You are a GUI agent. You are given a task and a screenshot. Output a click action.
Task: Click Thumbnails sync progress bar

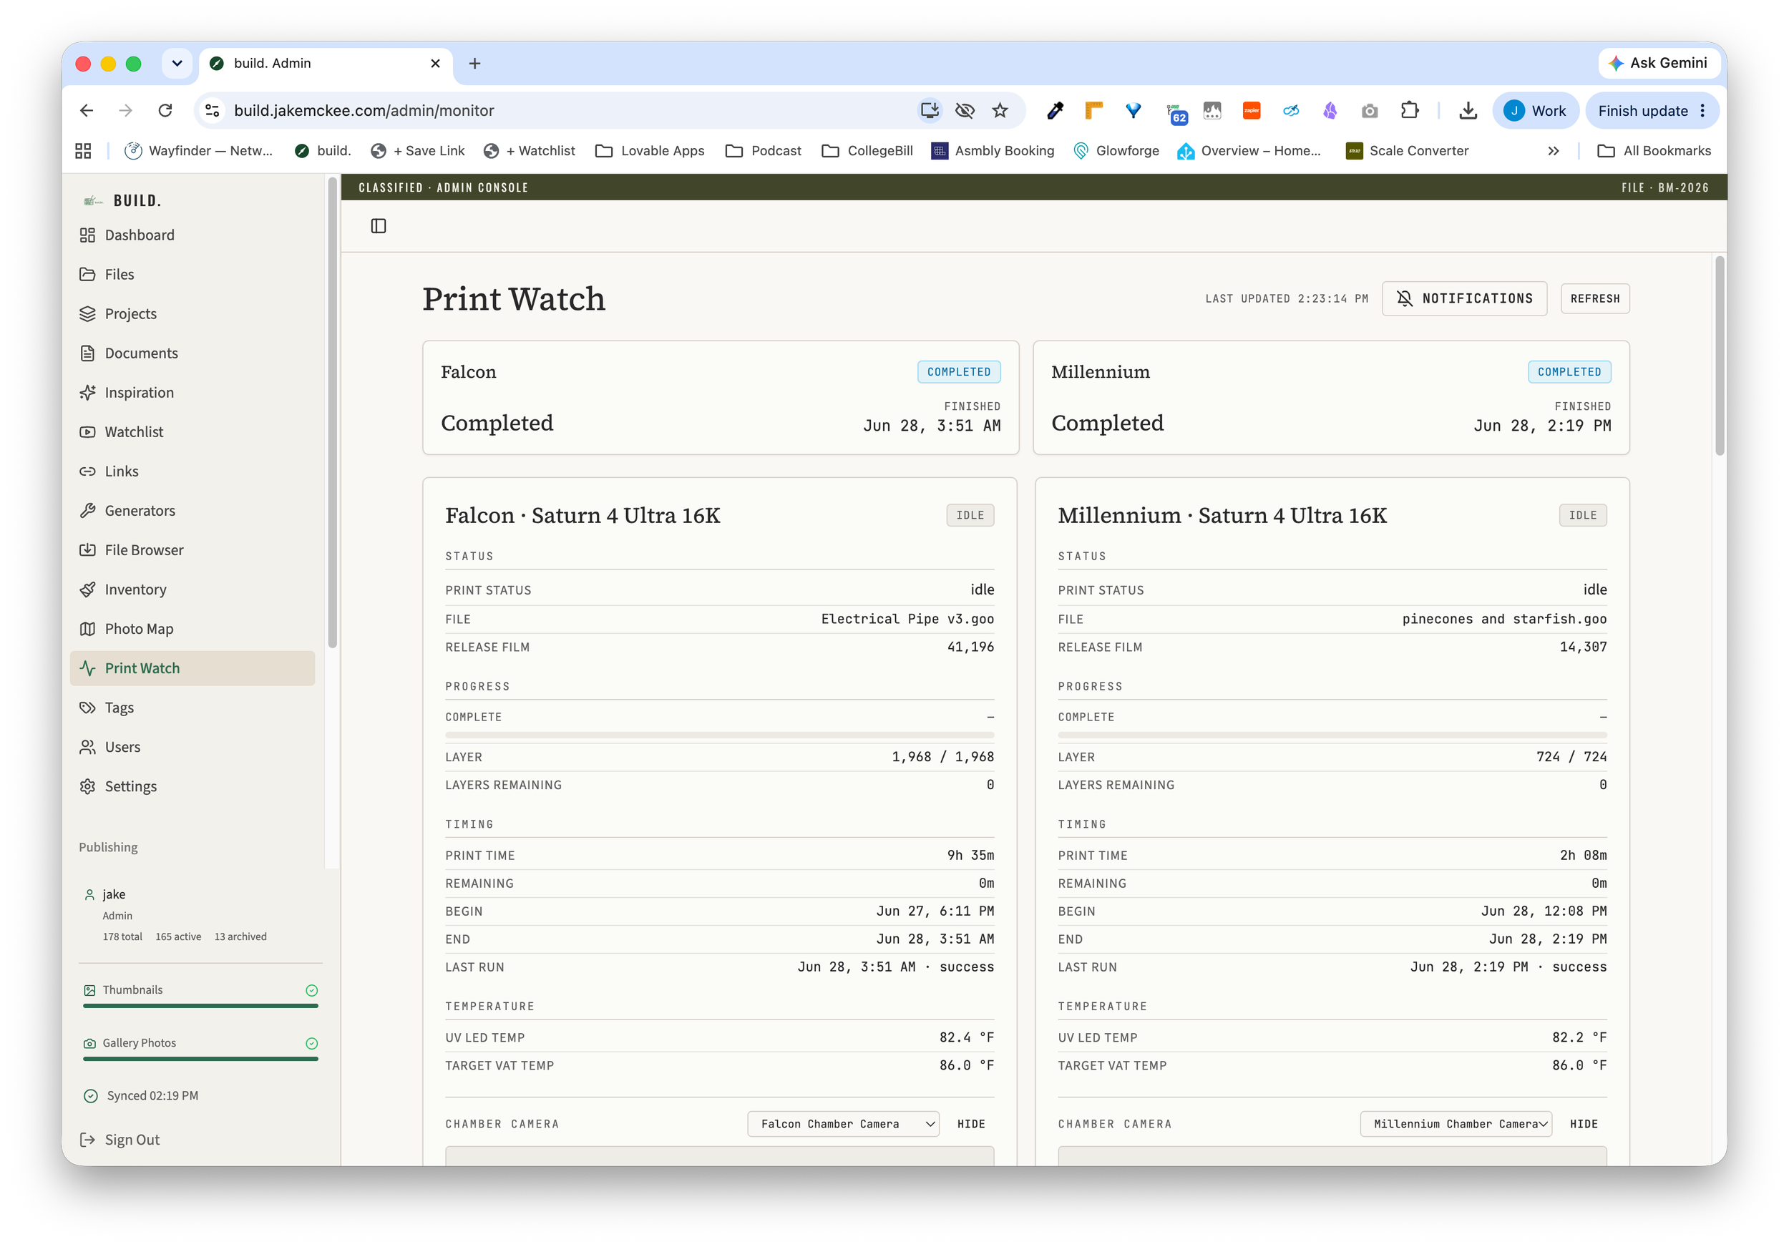[x=200, y=1007]
